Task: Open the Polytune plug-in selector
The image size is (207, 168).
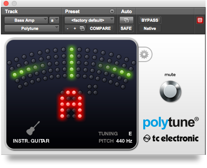Action: coord(32,29)
